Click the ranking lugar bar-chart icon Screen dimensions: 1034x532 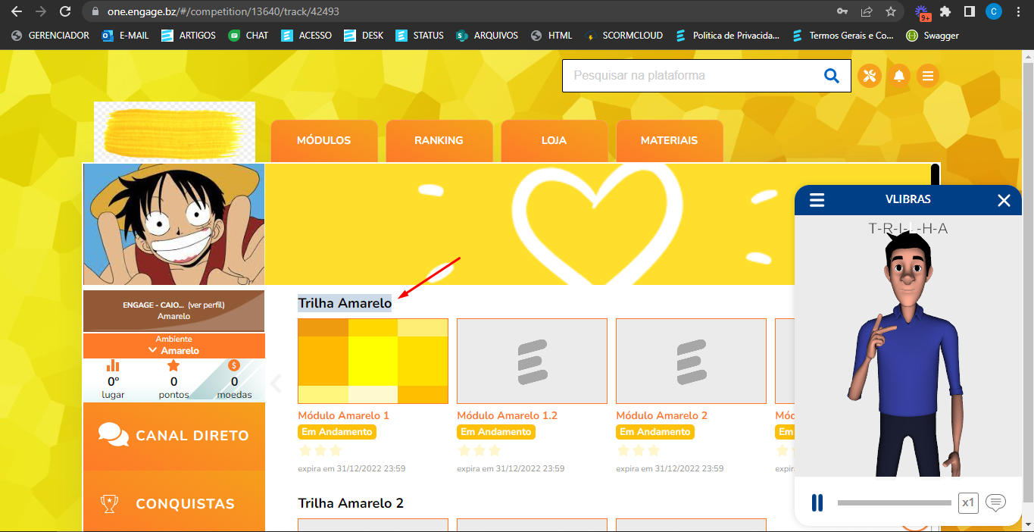pos(114,365)
